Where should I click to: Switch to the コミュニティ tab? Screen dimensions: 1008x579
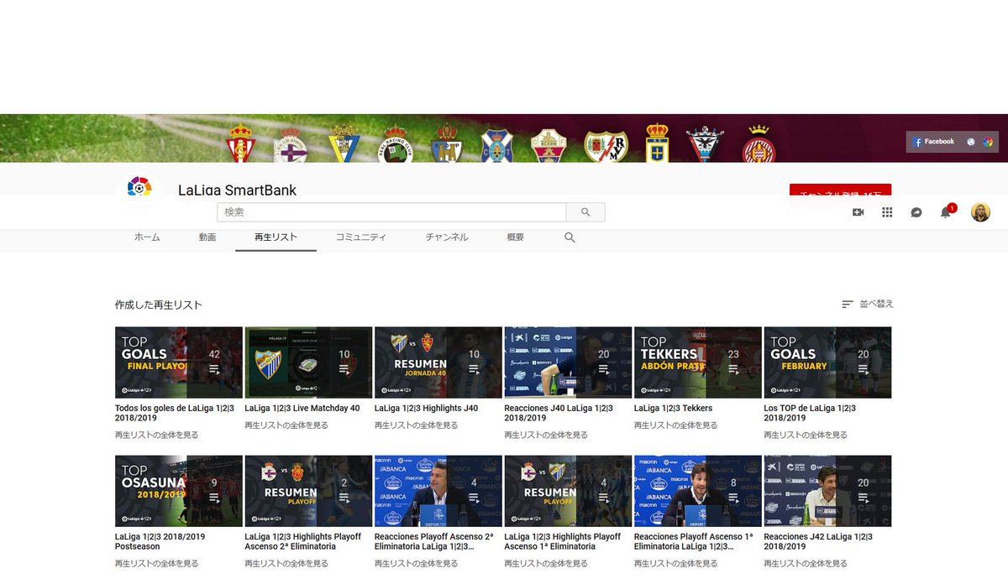tap(361, 237)
